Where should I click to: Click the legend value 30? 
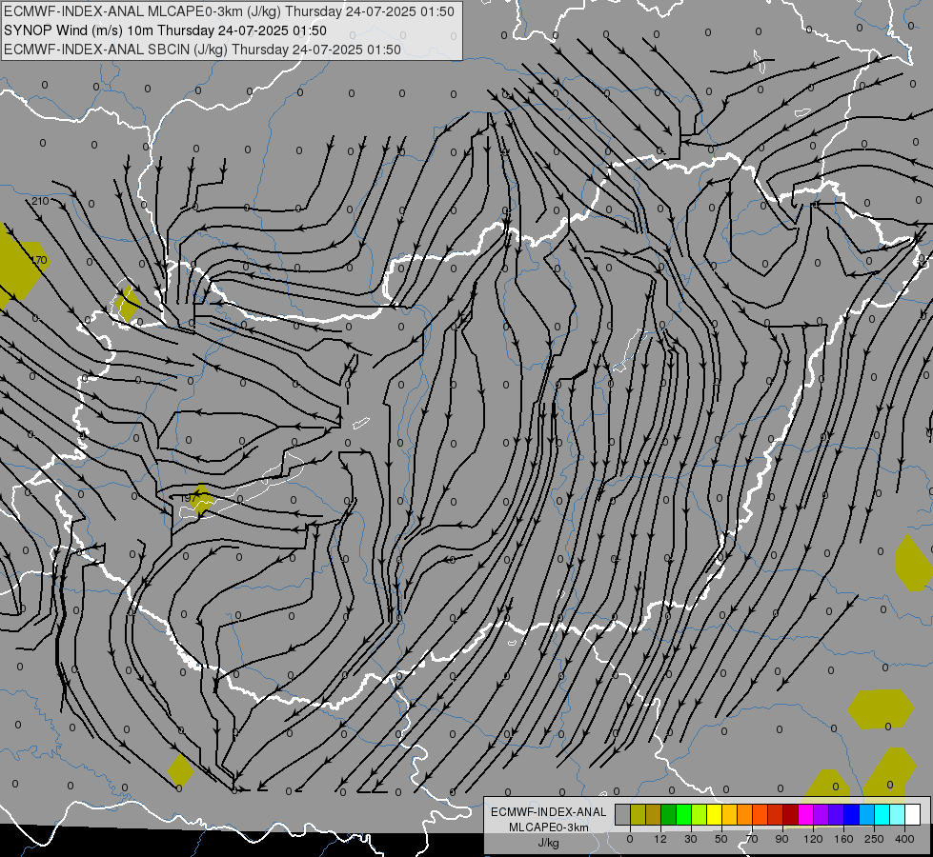pyautogui.click(x=690, y=839)
